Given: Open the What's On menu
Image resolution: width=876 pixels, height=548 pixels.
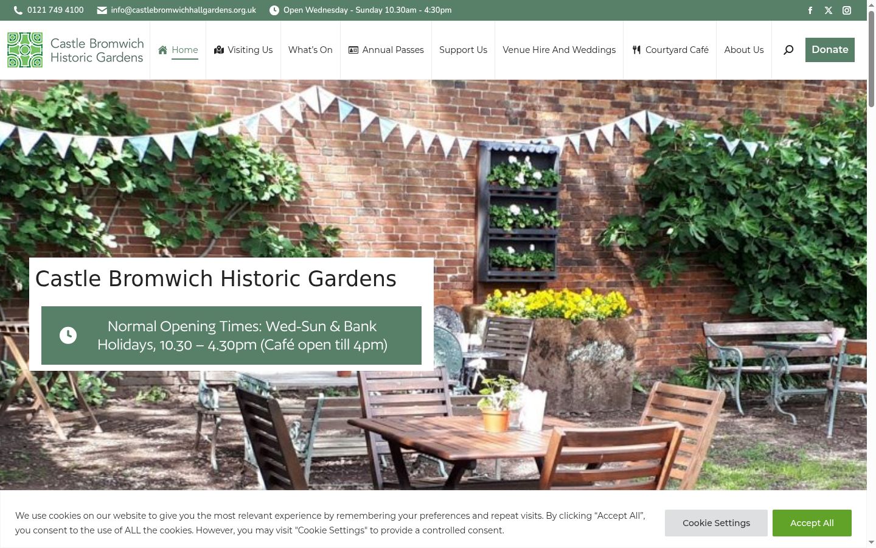Looking at the screenshot, I should pos(310,50).
